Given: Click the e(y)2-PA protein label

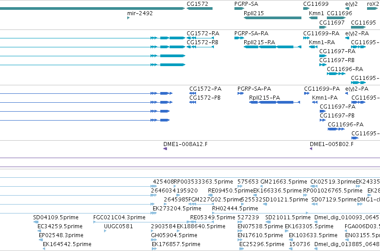Looking at the screenshot, I should tap(357, 89).
